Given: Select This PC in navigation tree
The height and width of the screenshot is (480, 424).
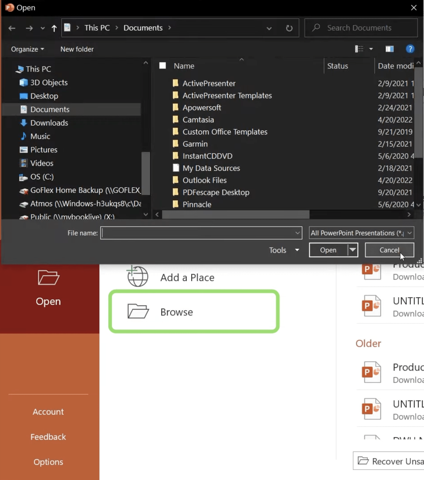Looking at the screenshot, I should point(38,69).
